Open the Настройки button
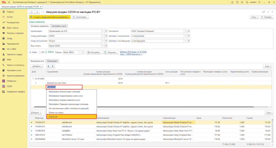This screenshot has height=148, width=276. coord(94,52)
